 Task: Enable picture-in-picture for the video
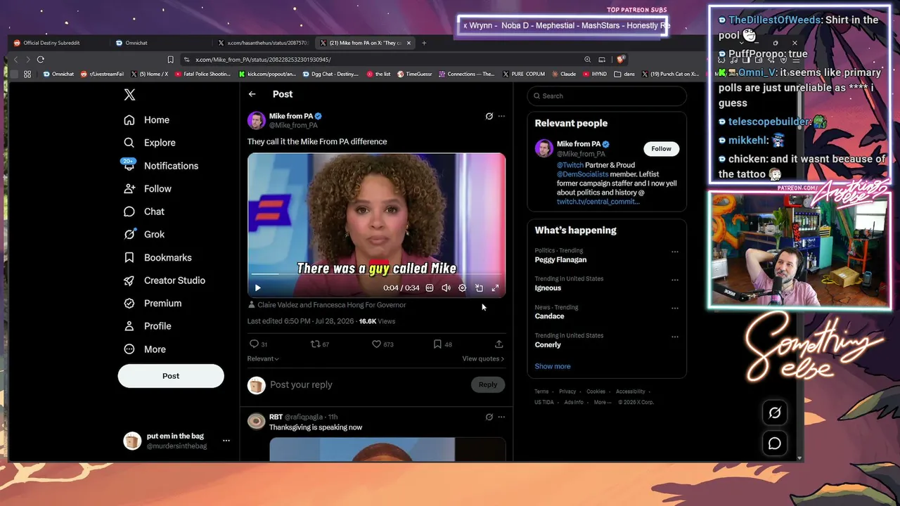[479, 288]
